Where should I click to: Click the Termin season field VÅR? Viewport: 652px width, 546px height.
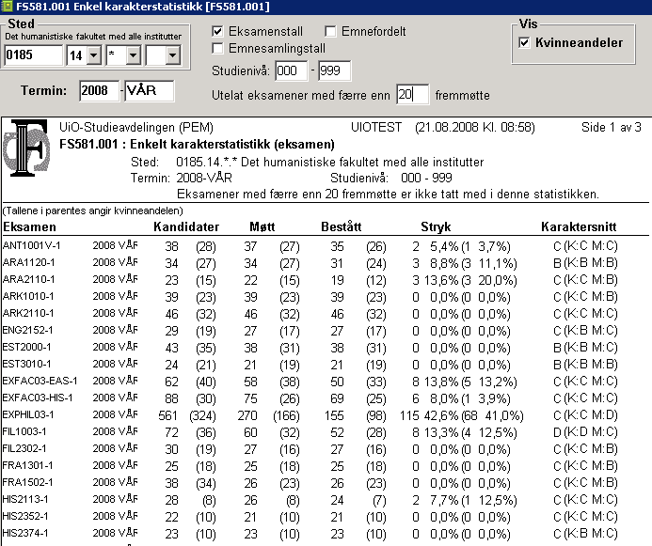[150, 90]
